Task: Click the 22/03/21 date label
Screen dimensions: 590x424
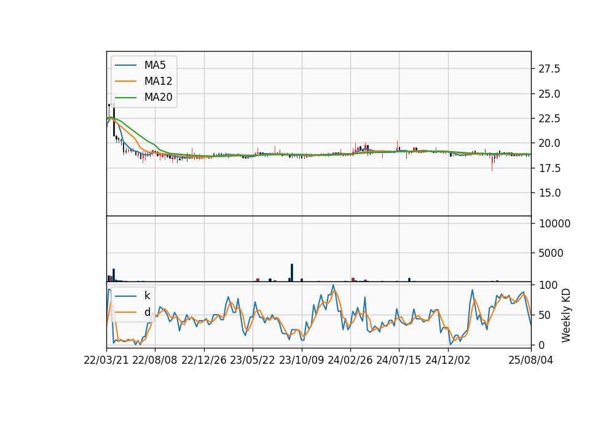Action: (x=106, y=360)
